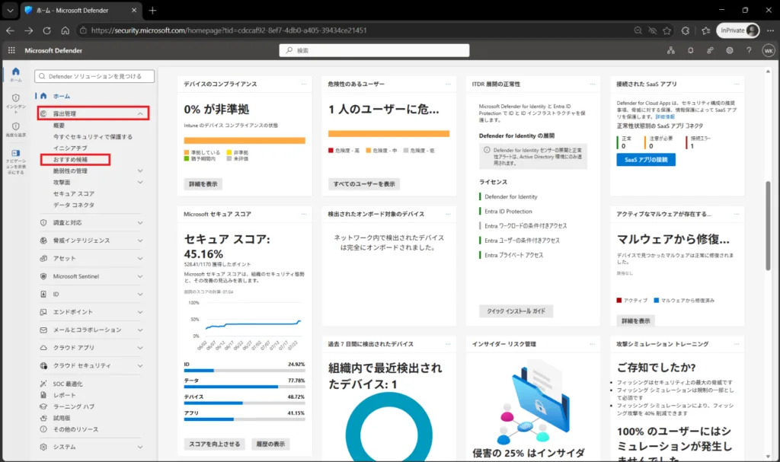
Task: Open the app launcher waffle icon
Action: 11,50
